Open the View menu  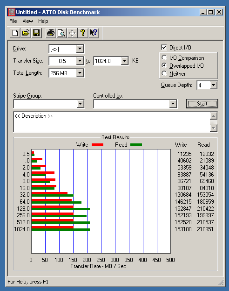pos(27,21)
